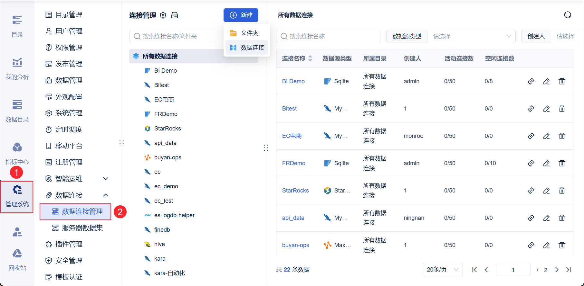Expand the 智能运维 menu section
The width and height of the screenshot is (584, 286).
coord(105,179)
